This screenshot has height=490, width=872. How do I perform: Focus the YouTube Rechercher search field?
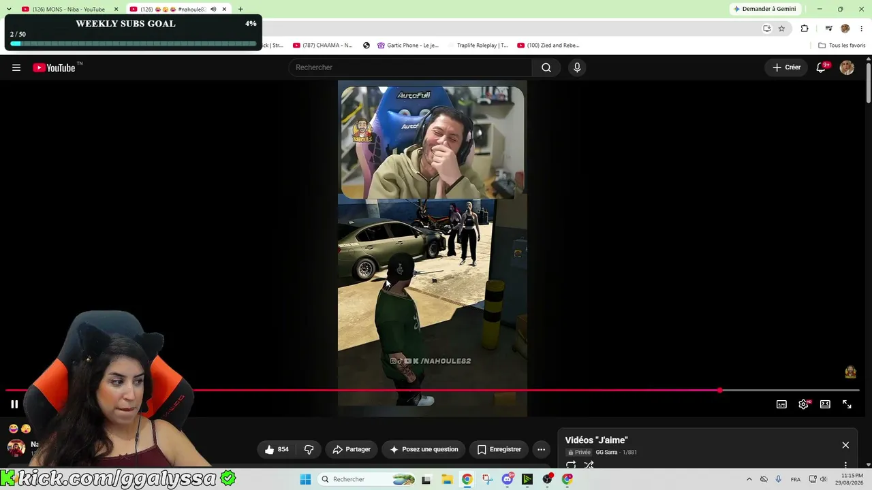point(411,67)
